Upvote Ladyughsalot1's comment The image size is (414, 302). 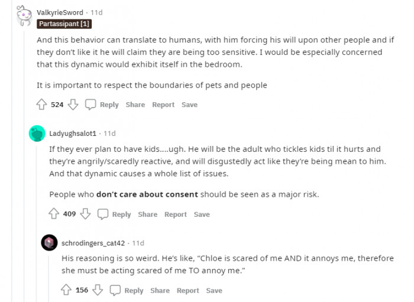click(x=54, y=214)
